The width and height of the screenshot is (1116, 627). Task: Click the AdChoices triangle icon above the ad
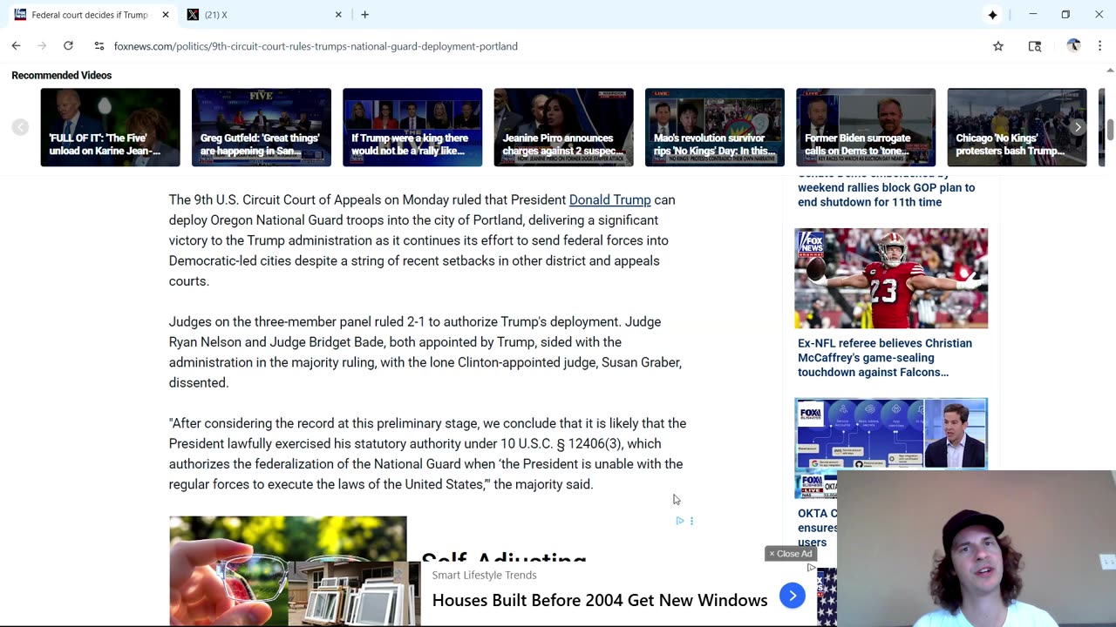tap(680, 521)
